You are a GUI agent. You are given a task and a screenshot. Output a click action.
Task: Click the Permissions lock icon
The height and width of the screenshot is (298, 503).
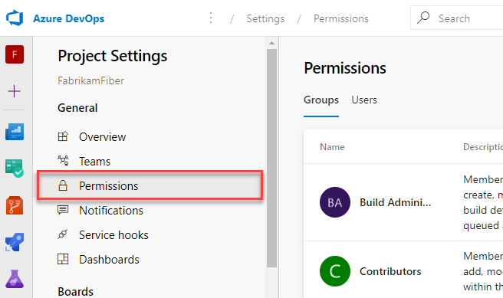(x=63, y=185)
